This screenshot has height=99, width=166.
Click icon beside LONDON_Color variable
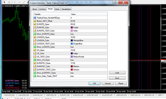[35, 40]
